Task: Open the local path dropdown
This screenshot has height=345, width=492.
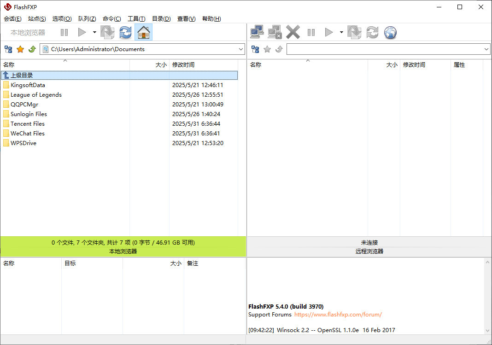Action: tap(240, 49)
